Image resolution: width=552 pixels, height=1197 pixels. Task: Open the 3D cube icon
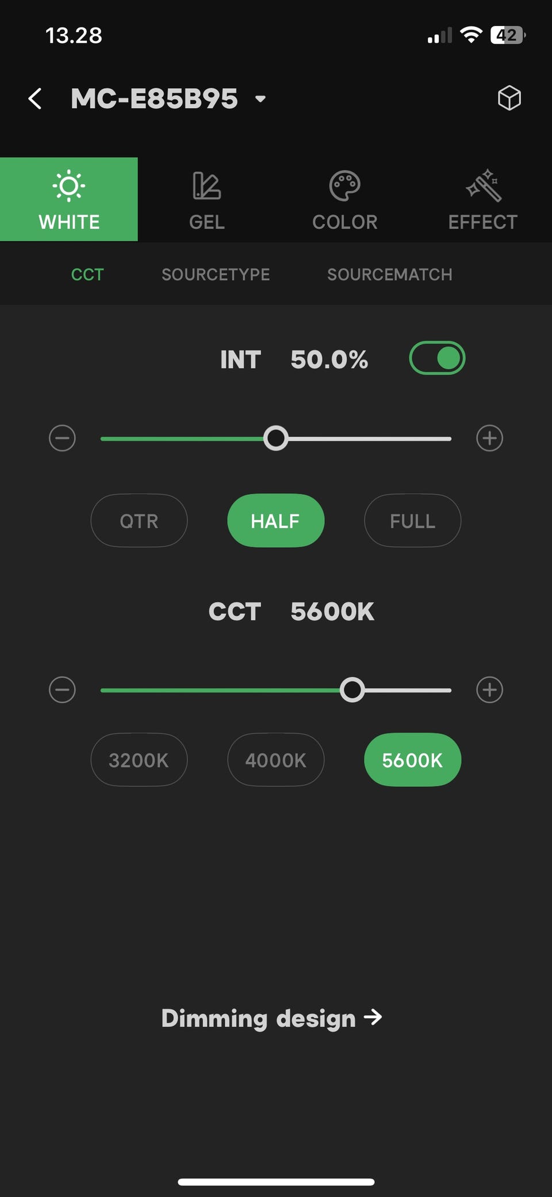pos(509,98)
